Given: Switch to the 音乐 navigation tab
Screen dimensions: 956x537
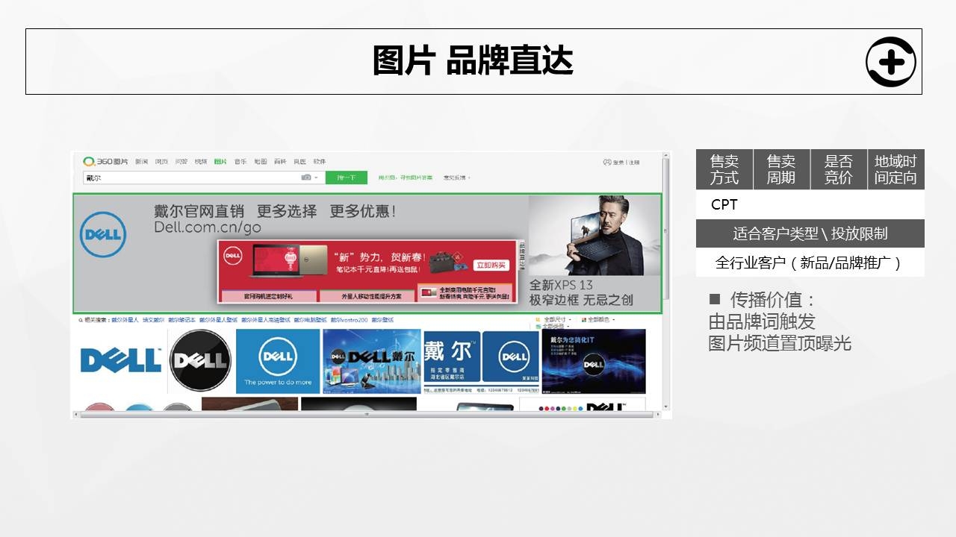Looking at the screenshot, I should (x=240, y=162).
